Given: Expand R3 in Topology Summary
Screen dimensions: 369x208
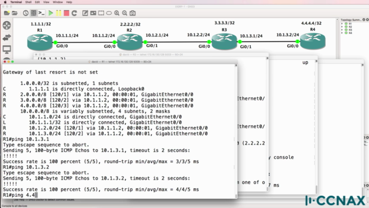Looking at the screenshot, I should point(342,29).
